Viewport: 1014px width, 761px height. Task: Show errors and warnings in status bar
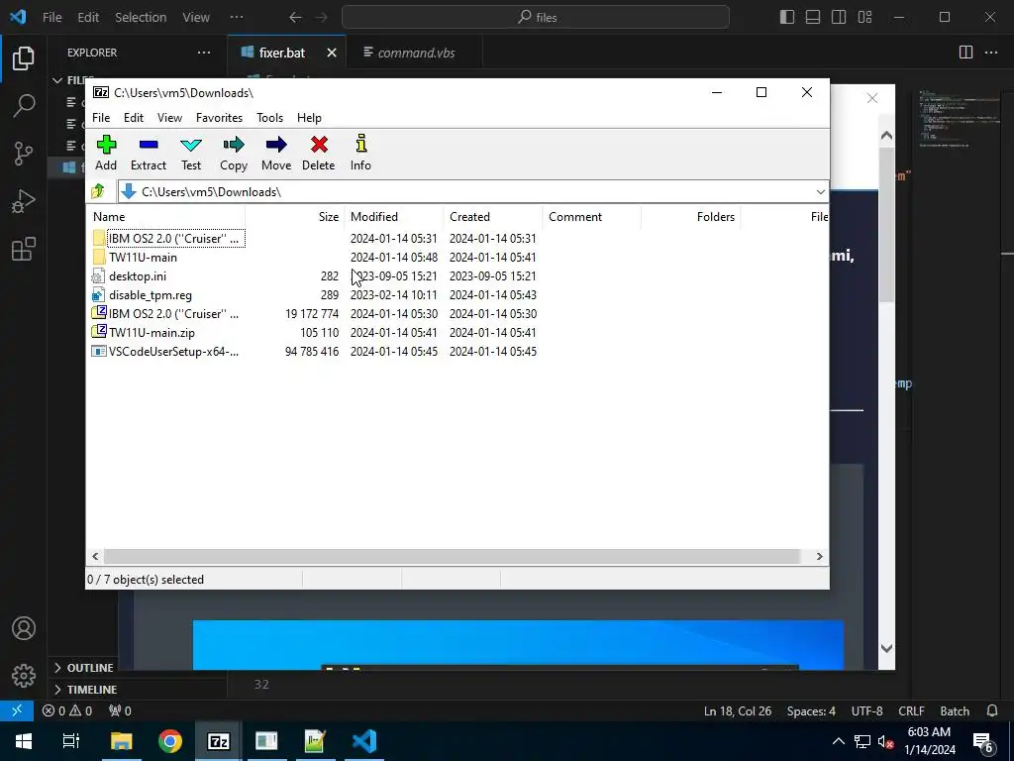pyautogui.click(x=67, y=710)
